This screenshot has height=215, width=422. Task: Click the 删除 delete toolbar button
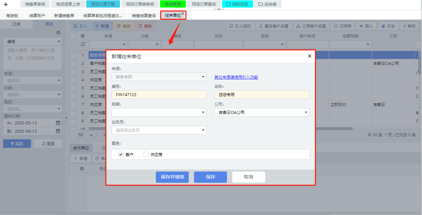pyautogui.click(x=146, y=26)
